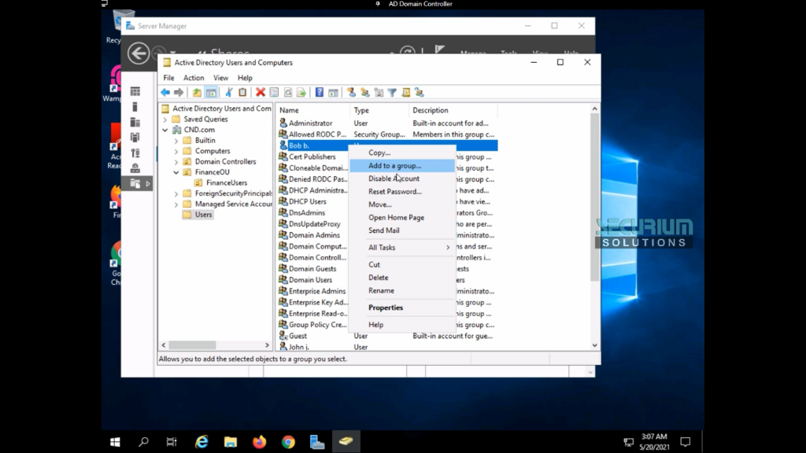Click the Cut scissors toolbar icon
The height and width of the screenshot is (453, 806).
pos(229,93)
